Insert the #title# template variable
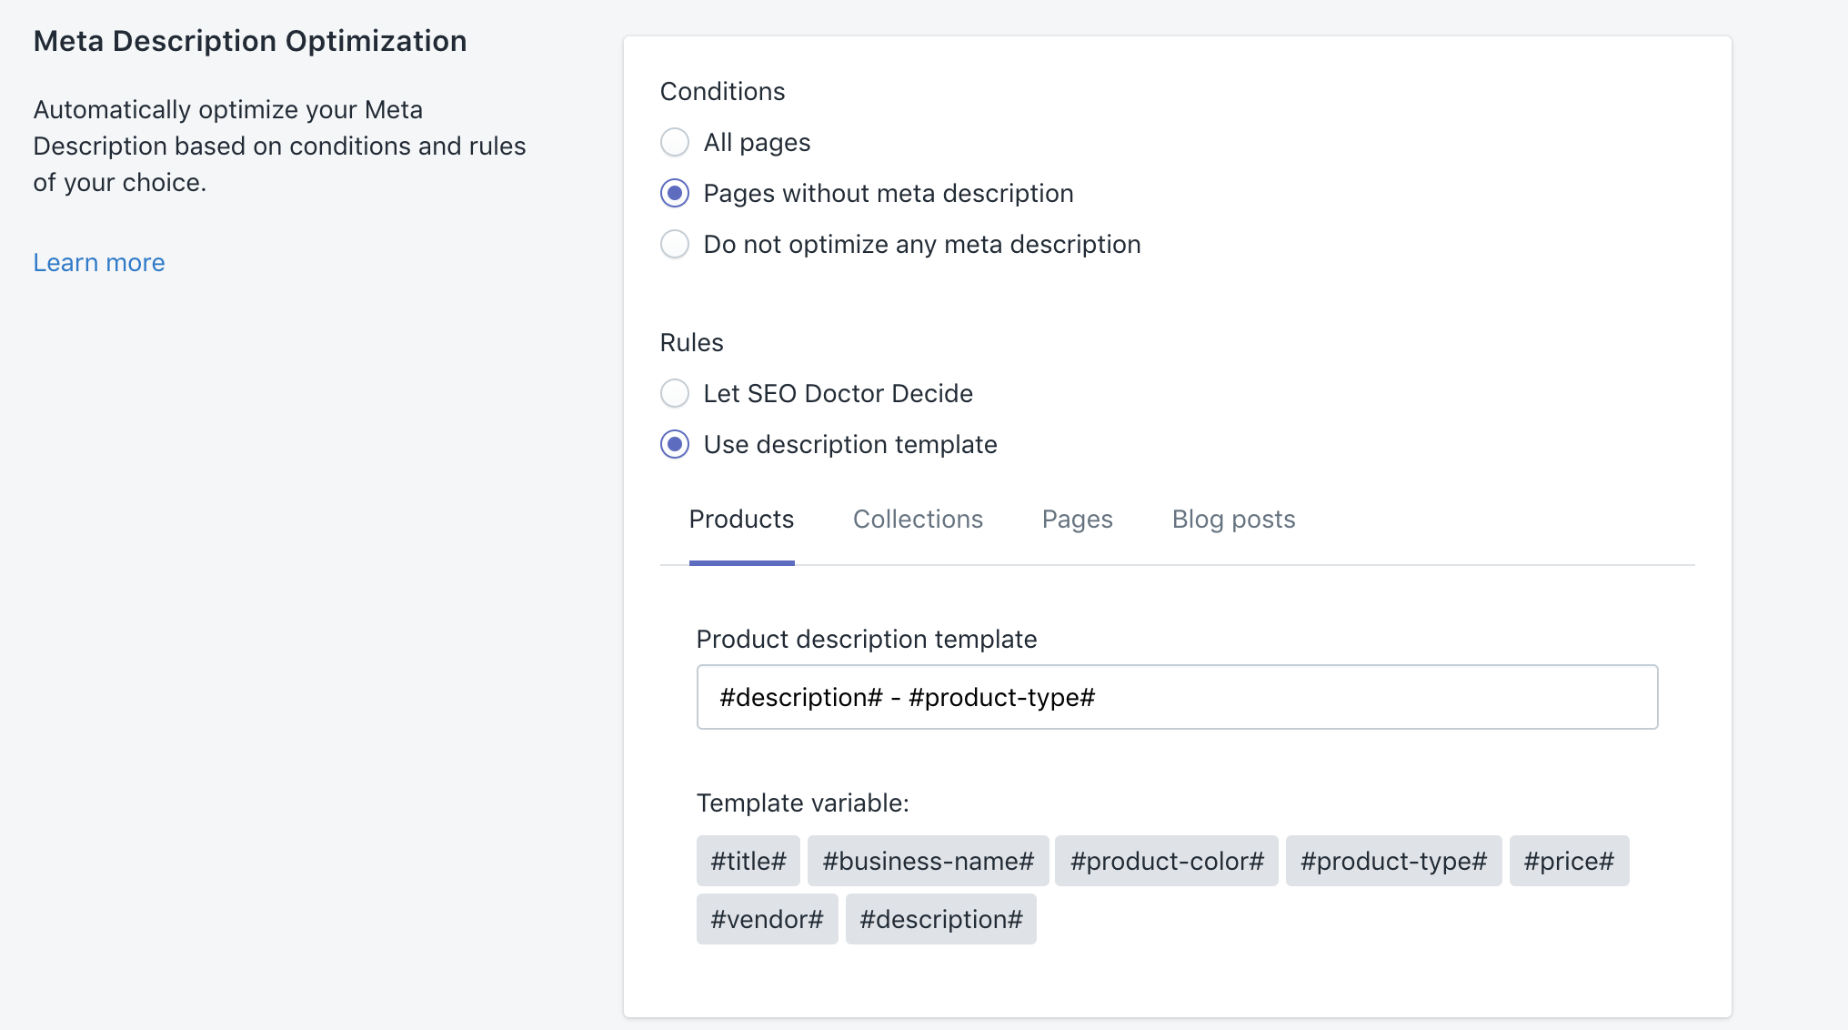 (748, 860)
